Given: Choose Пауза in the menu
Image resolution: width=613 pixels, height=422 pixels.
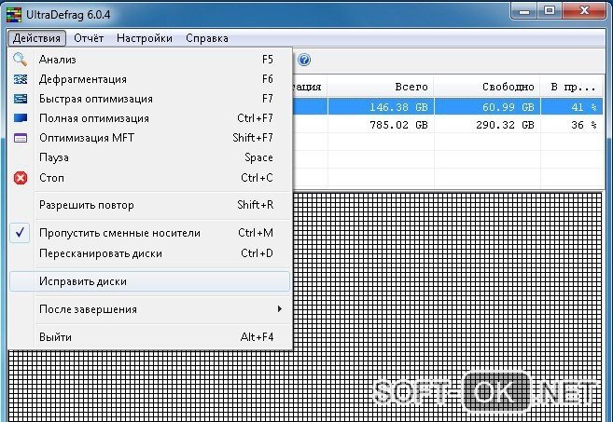Looking at the screenshot, I should coord(150,157).
